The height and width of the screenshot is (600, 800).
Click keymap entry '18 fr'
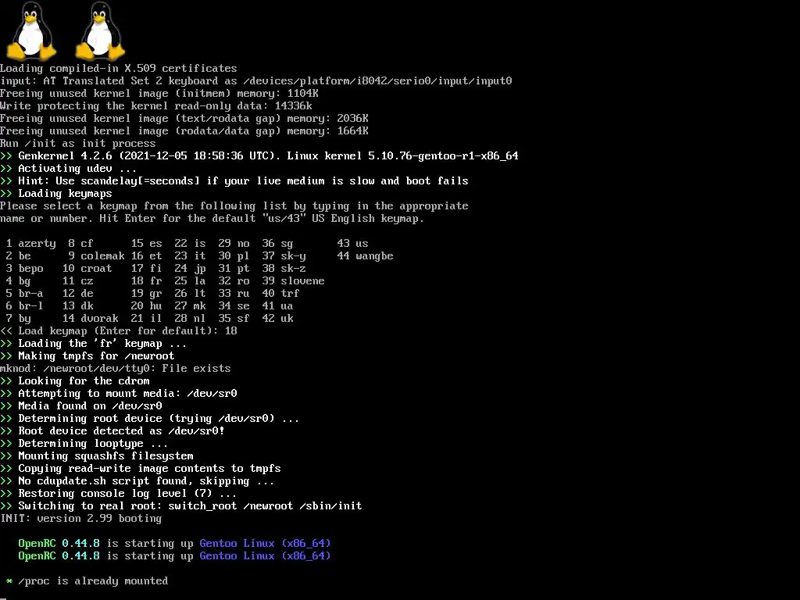click(x=146, y=281)
